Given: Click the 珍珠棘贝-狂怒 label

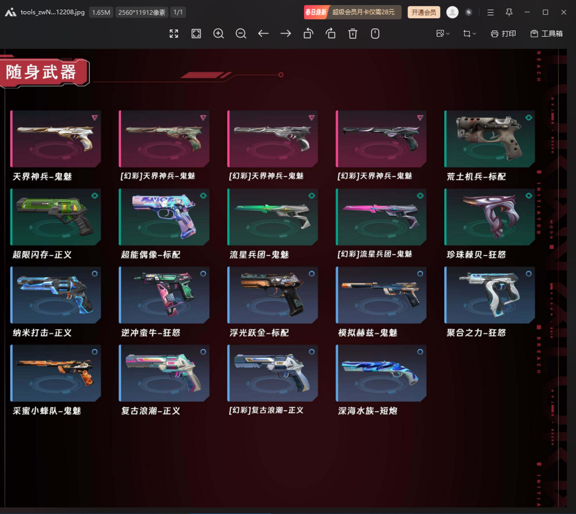Looking at the screenshot, I should pos(476,255).
